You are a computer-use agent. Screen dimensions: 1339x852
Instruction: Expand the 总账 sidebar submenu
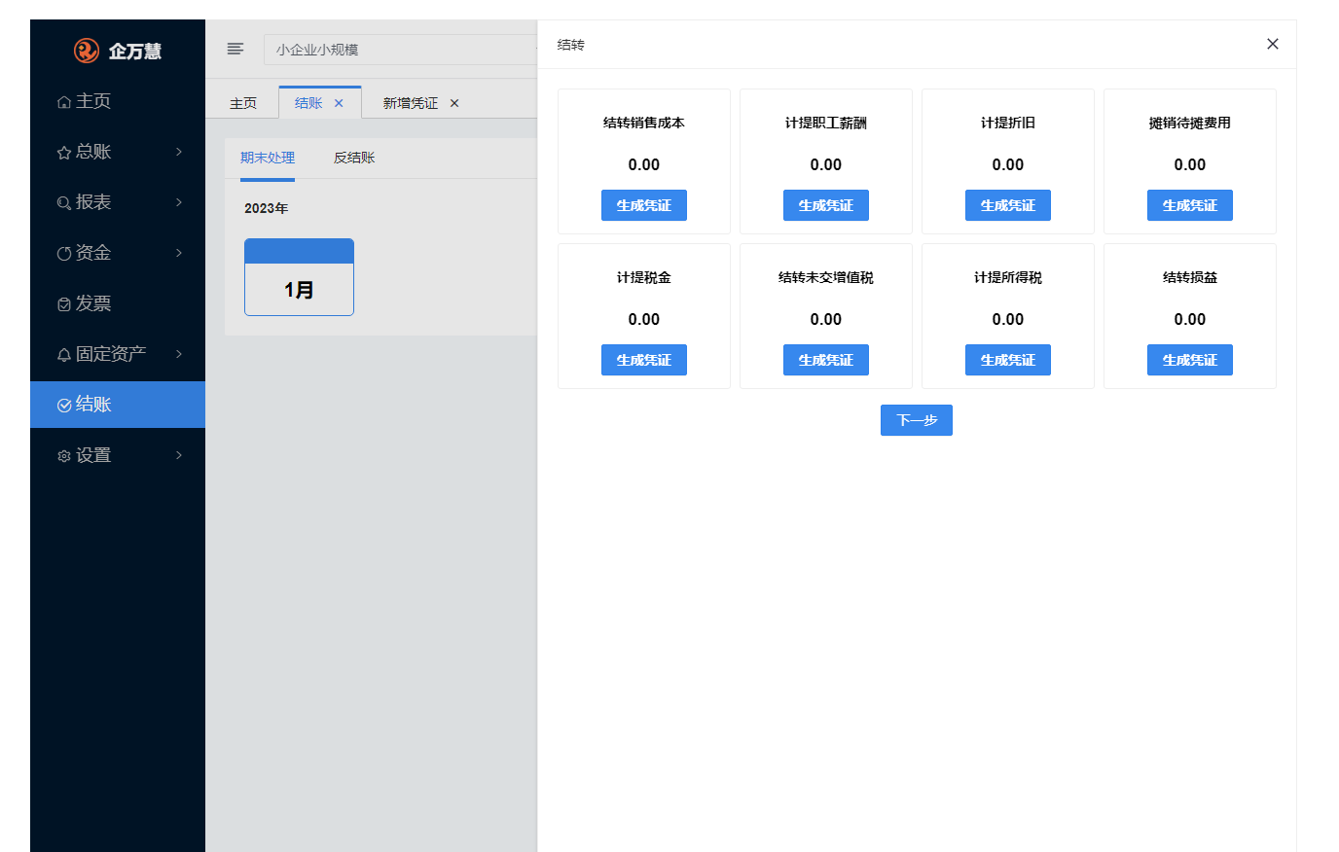pyautogui.click(x=117, y=152)
